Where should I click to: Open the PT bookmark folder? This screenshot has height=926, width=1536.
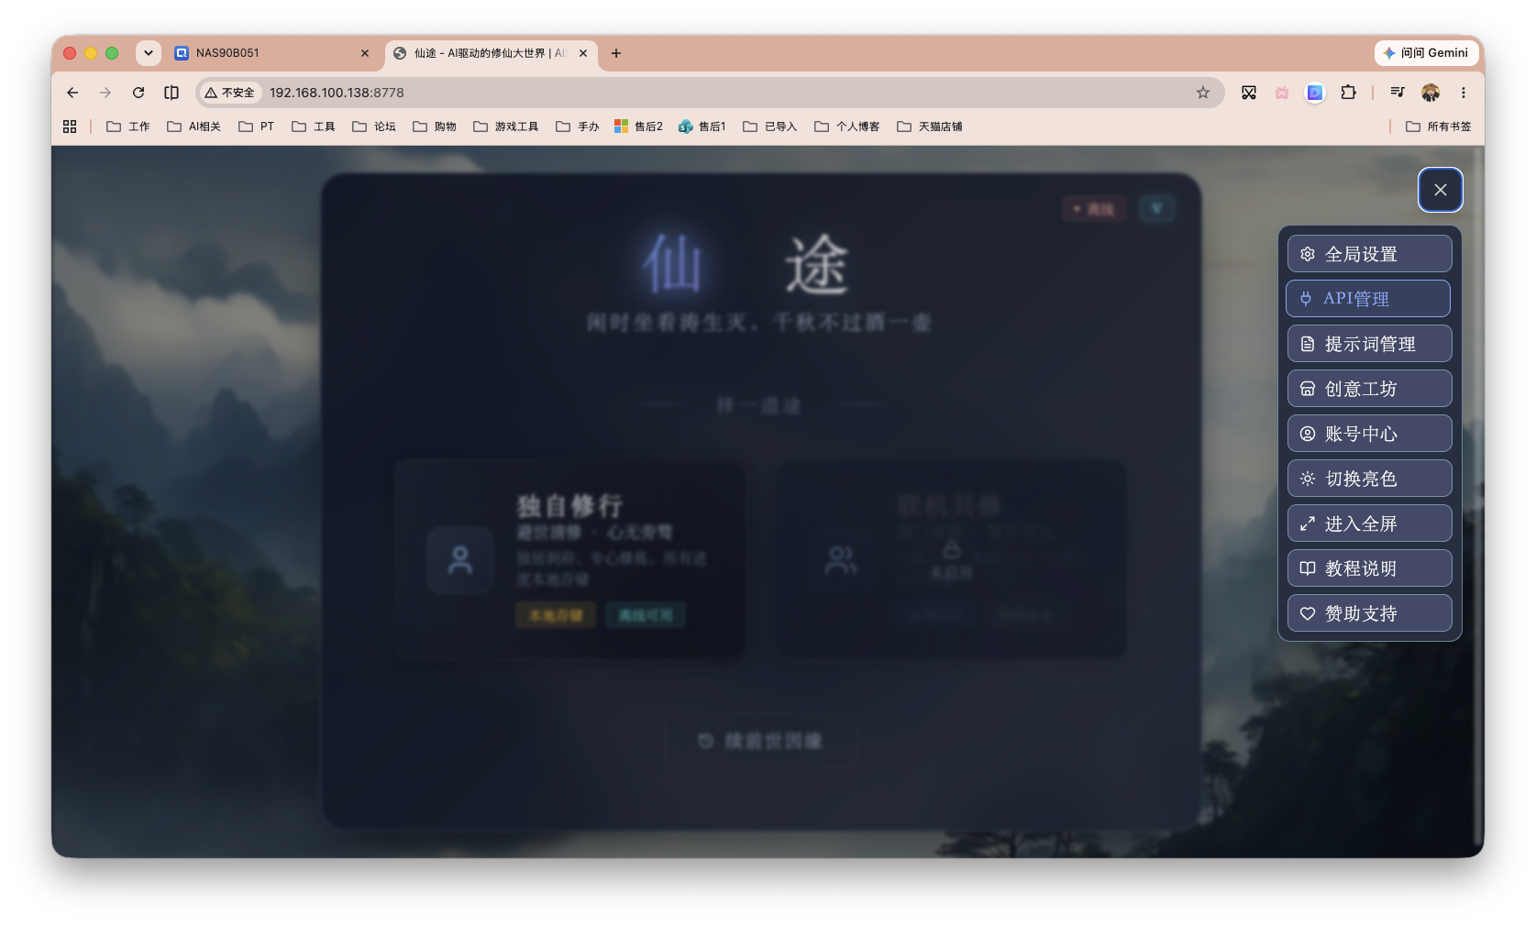256,127
